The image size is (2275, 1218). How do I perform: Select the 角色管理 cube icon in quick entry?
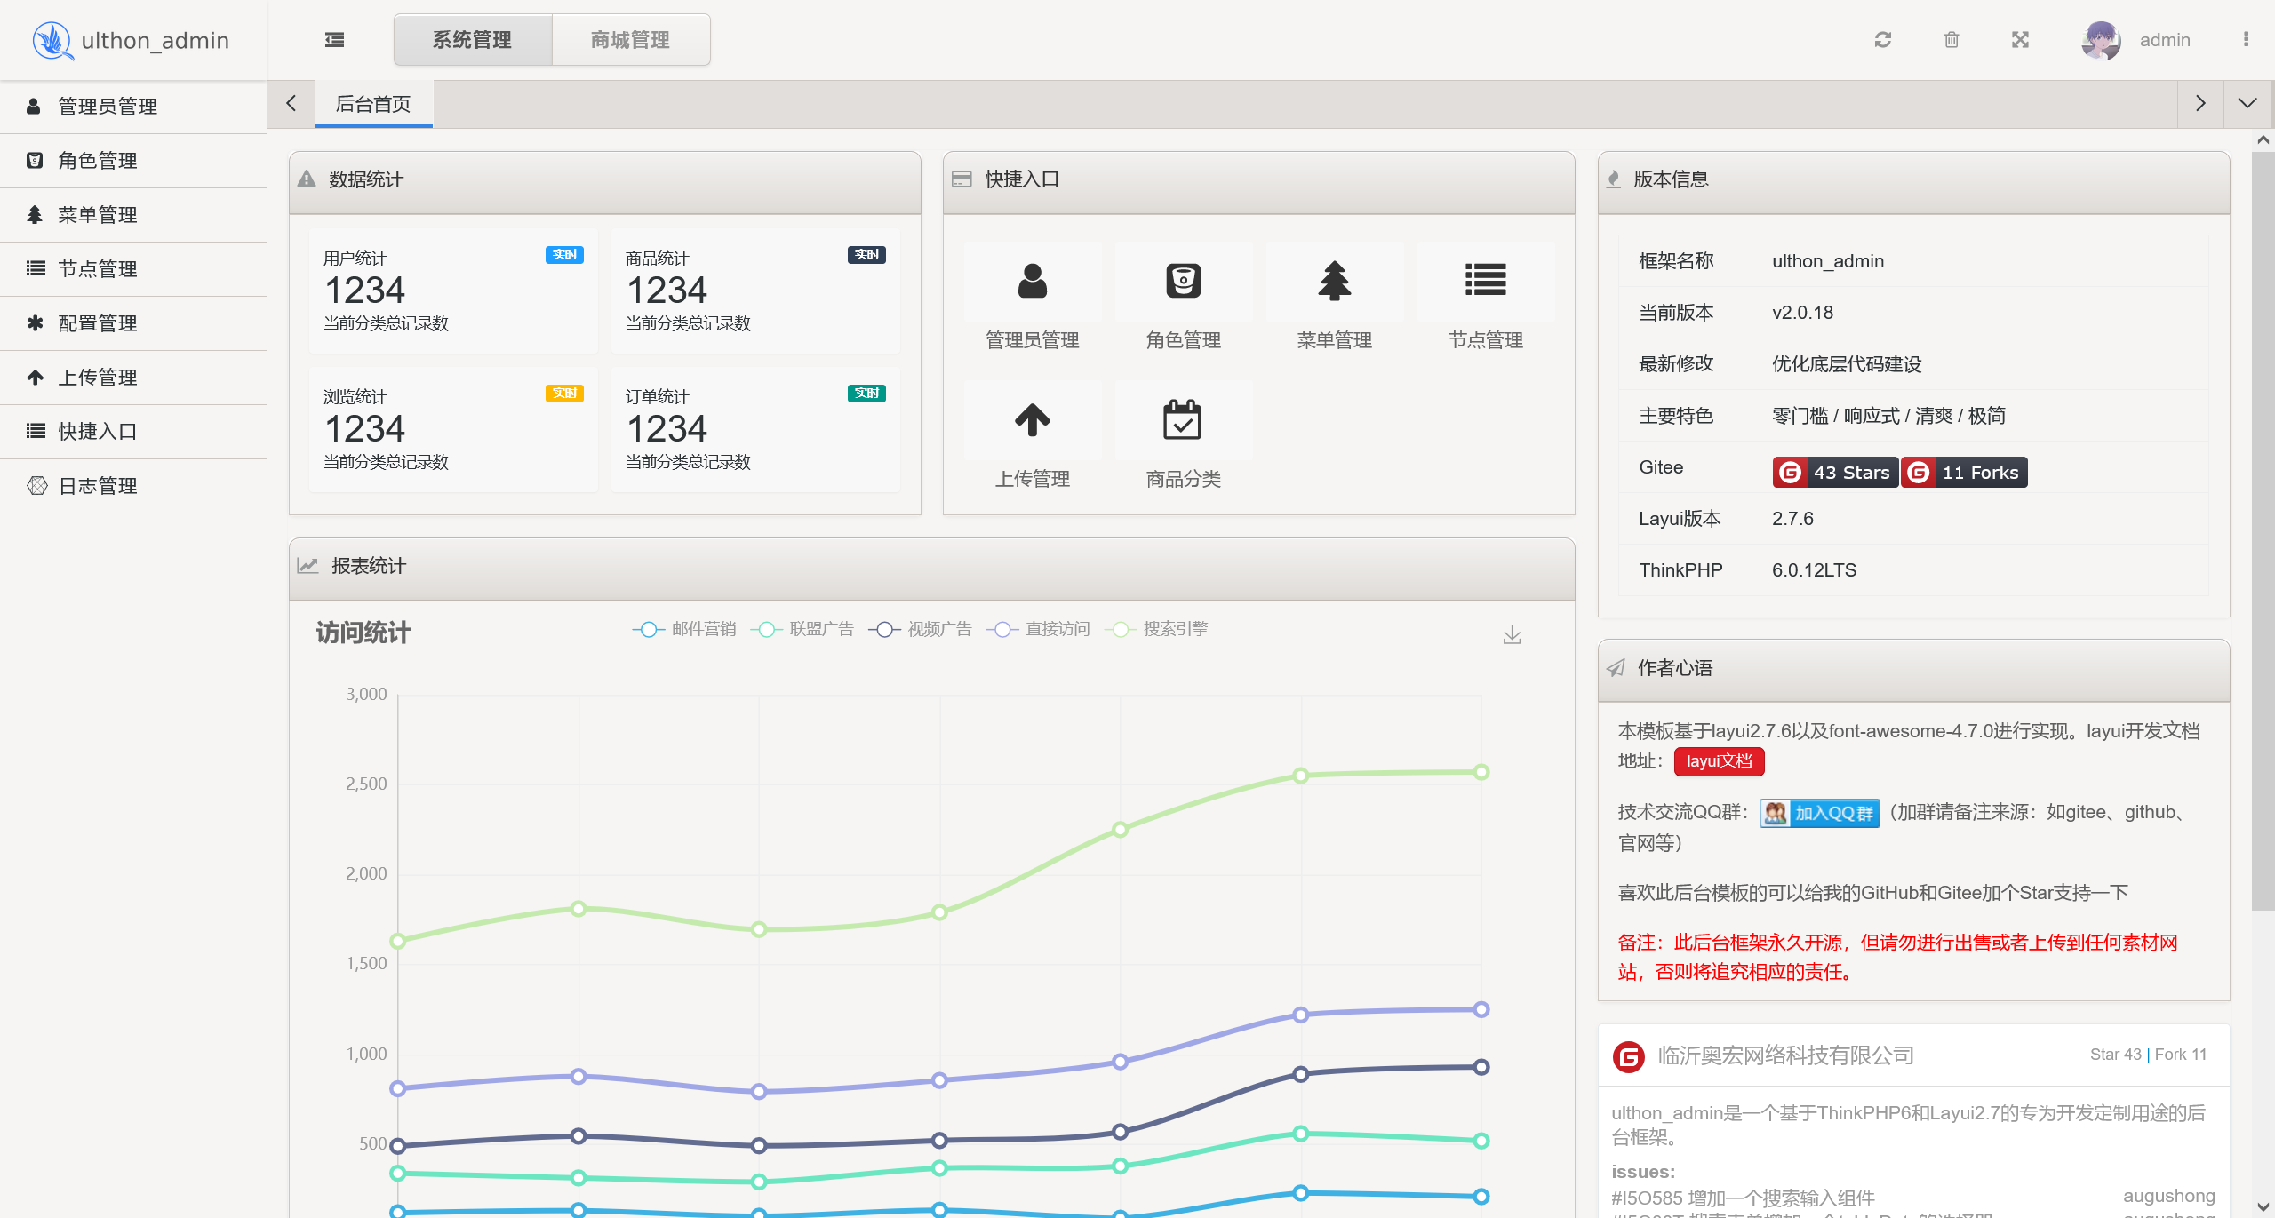(x=1183, y=283)
